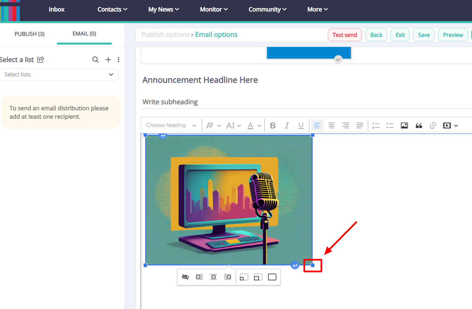Image resolution: width=472 pixels, height=309 pixels.
Task: Open the insert media dropdown arrow
Action: (x=456, y=126)
